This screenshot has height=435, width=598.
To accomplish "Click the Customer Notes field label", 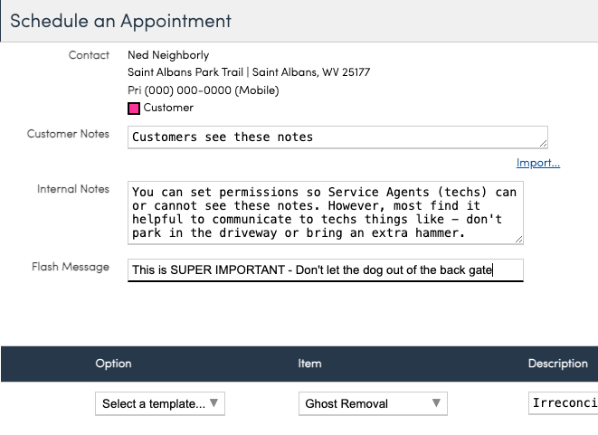I will (x=68, y=134).
